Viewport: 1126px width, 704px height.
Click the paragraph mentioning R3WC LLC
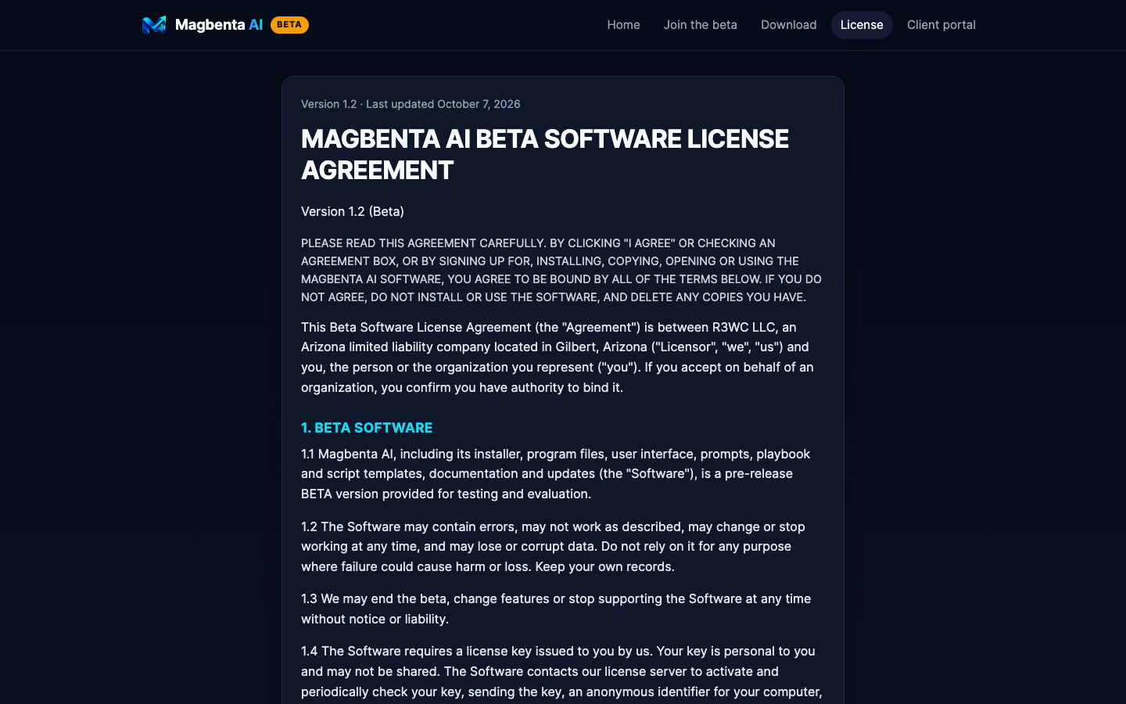[x=558, y=357]
